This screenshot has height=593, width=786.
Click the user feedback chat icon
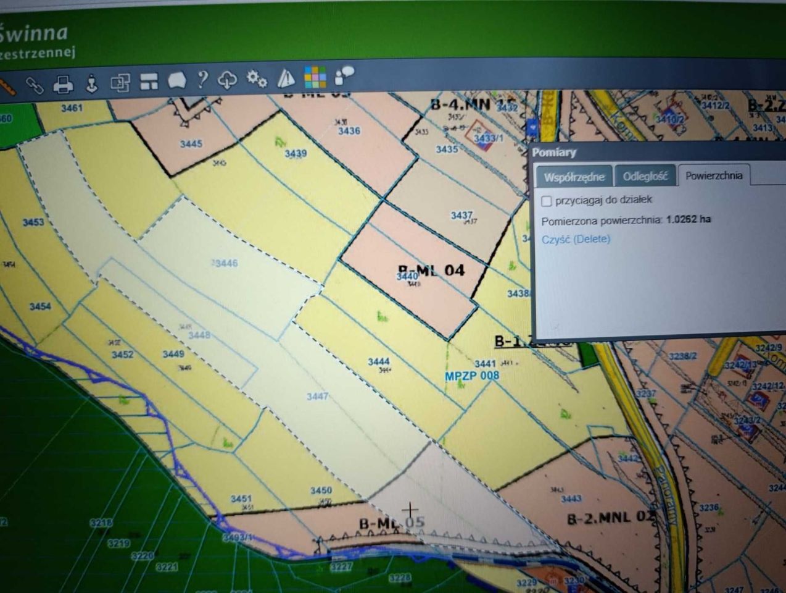(x=344, y=75)
